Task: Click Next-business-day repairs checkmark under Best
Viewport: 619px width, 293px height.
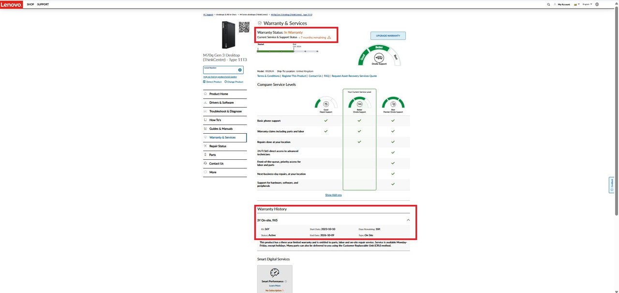Action: (393, 174)
